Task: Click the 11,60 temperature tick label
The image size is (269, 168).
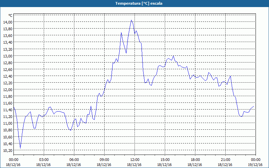Action: (7, 103)
